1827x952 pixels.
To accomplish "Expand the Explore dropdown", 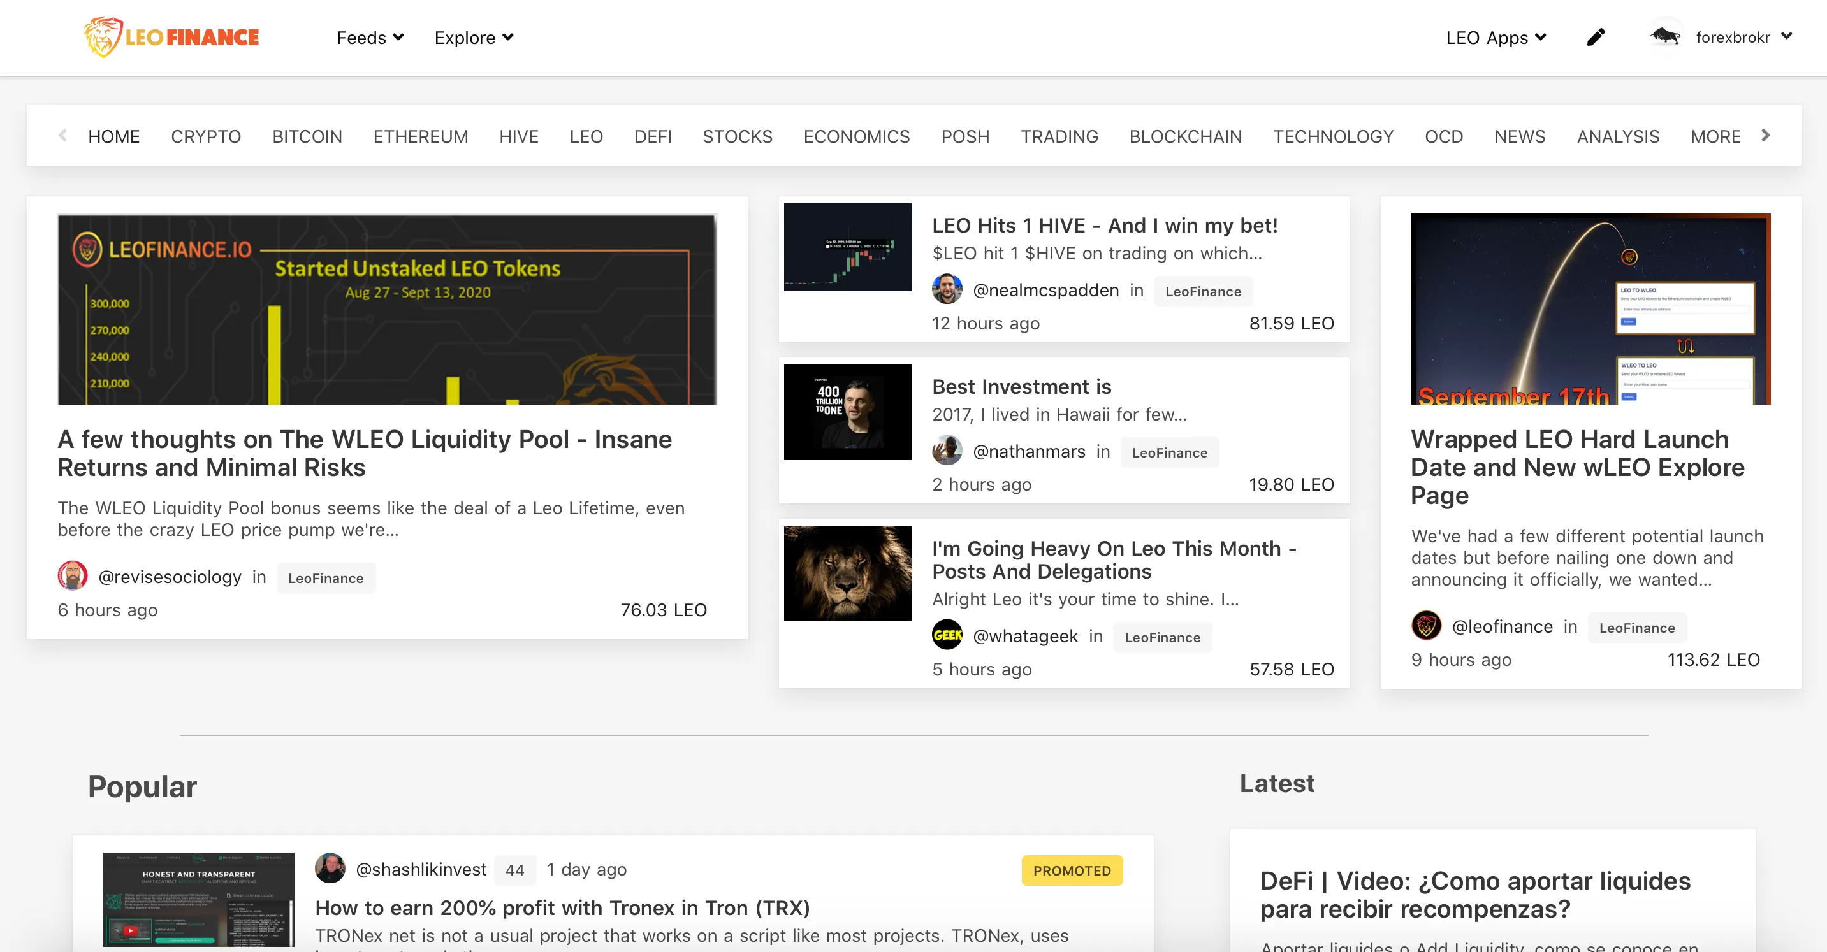I will coord(474,38).
